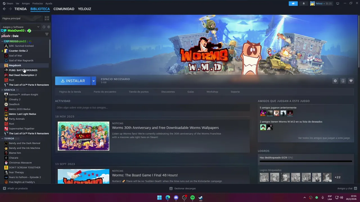Screen dimensions: 360x202
Task: Open Worms W.M.D settings gear
Action: point(335,81)
